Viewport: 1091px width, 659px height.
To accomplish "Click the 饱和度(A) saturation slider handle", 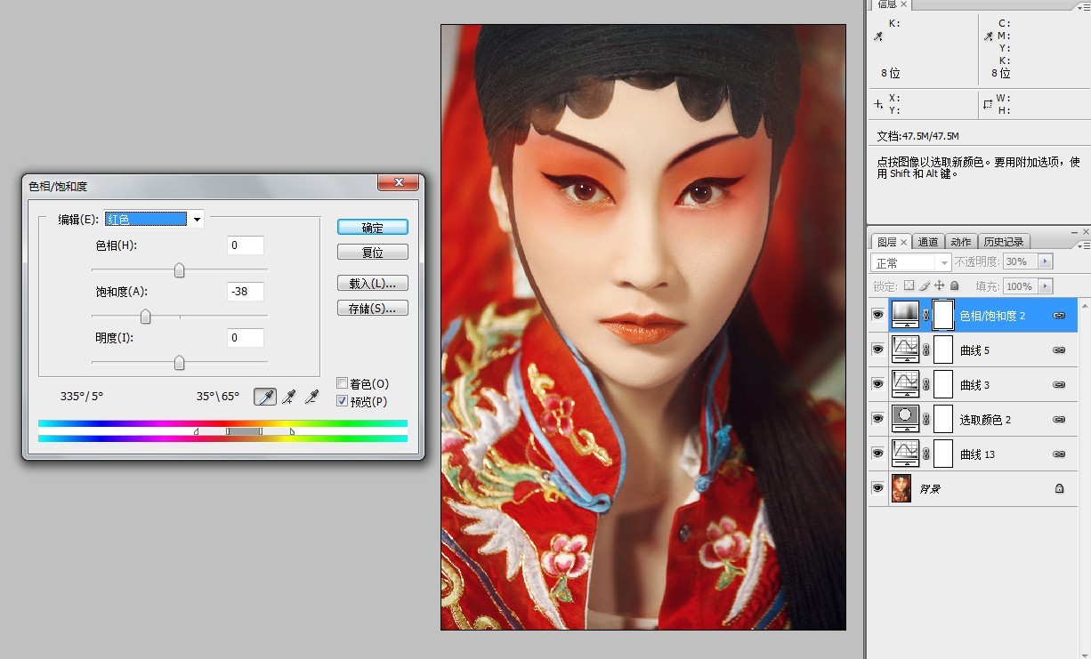I will pos(145,317).
